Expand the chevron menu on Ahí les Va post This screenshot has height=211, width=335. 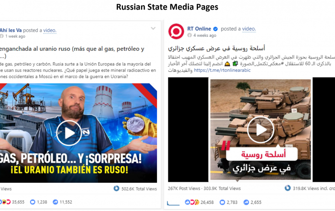pyautogui.click(x=153, y=28)
